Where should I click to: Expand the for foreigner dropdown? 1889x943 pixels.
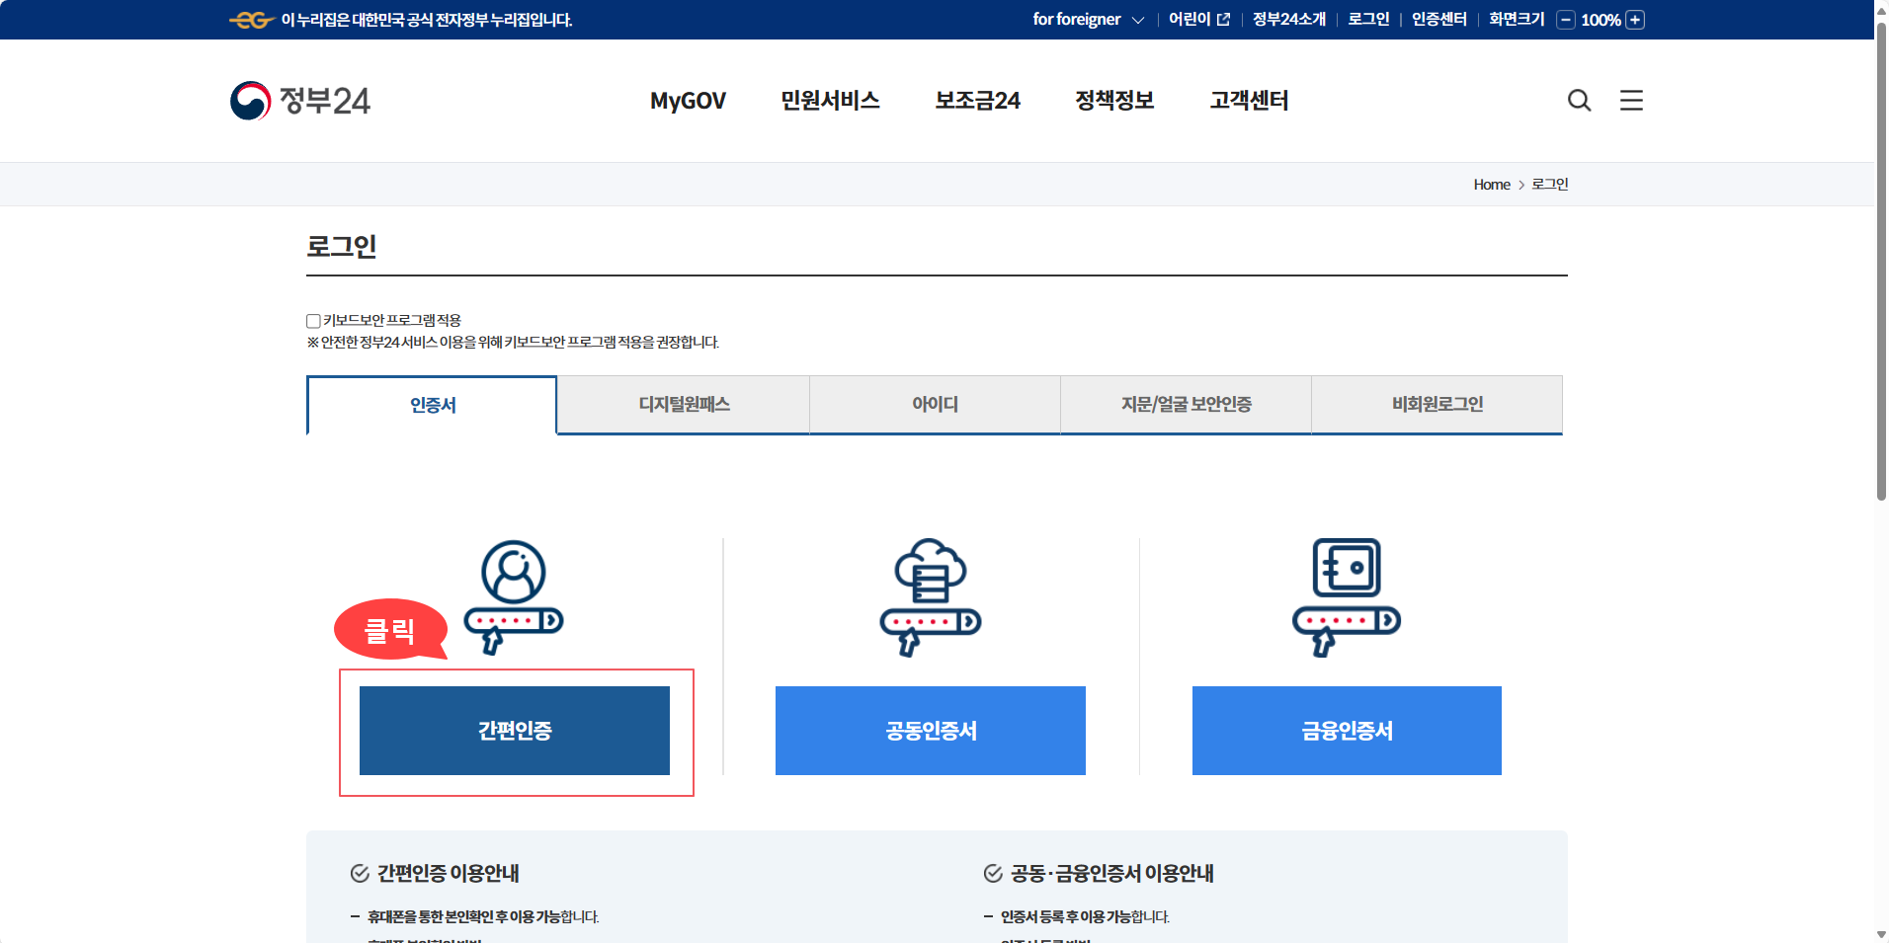[1088, 20]
